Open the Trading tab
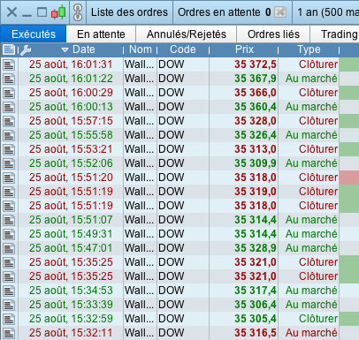The image size is (359, 340). (x=335, y=34)
